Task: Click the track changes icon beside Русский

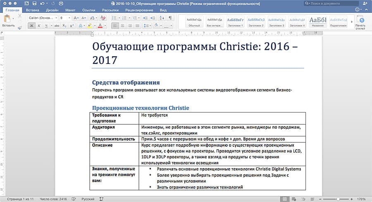Action: (x=102, y=199)
